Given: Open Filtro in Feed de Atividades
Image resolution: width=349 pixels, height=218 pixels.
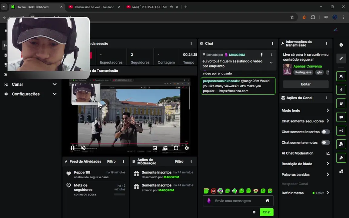Looking at the screenshot, I should pos(111,161).
